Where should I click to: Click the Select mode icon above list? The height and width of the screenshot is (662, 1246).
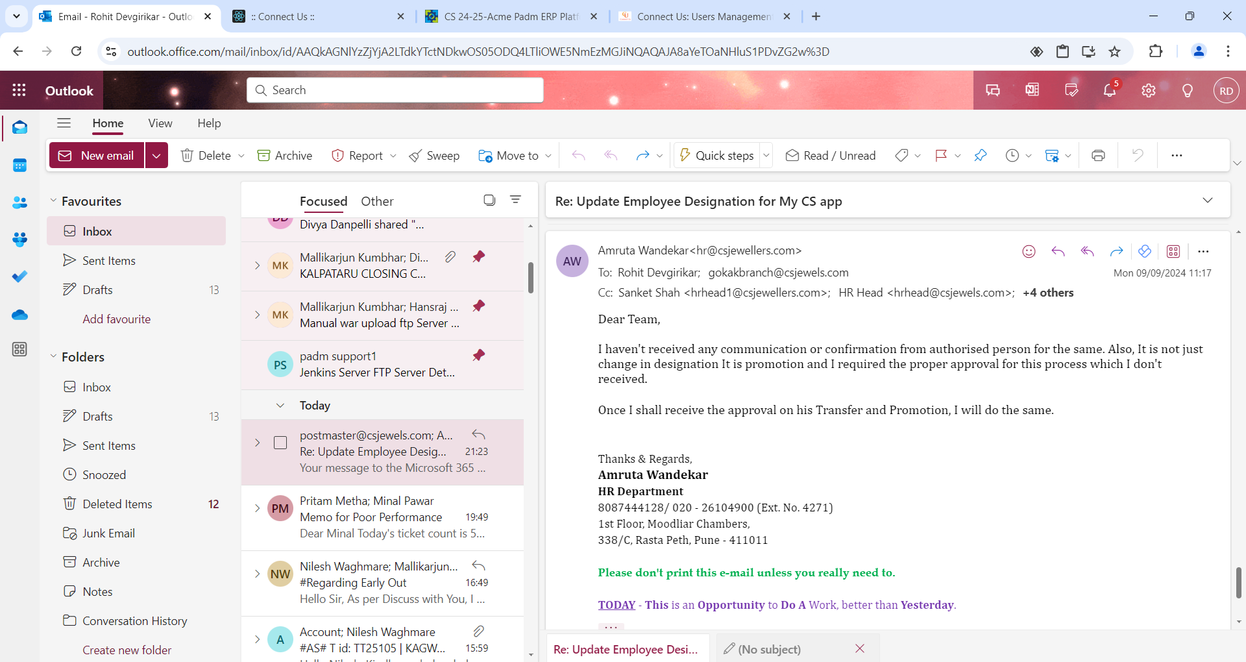(489, 200)
